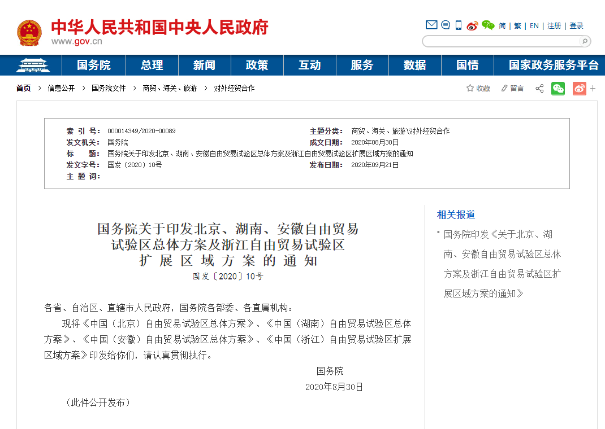Click the envelope mail icon in header
This screenshot has width=605, height=429.
pyautogui.click(x=431, y=25)
